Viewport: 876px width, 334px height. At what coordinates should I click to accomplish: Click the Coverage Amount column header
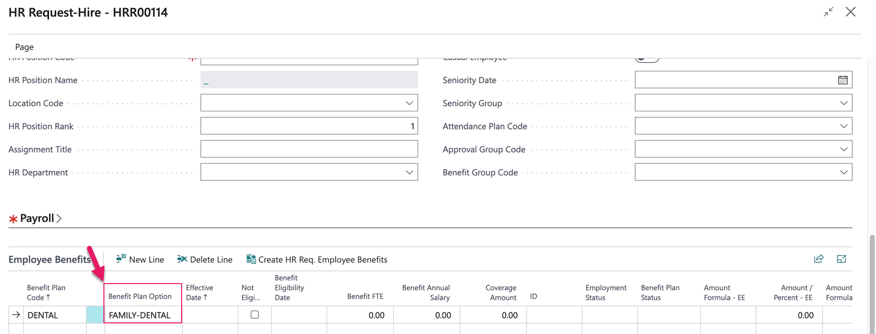pos(501,292)
